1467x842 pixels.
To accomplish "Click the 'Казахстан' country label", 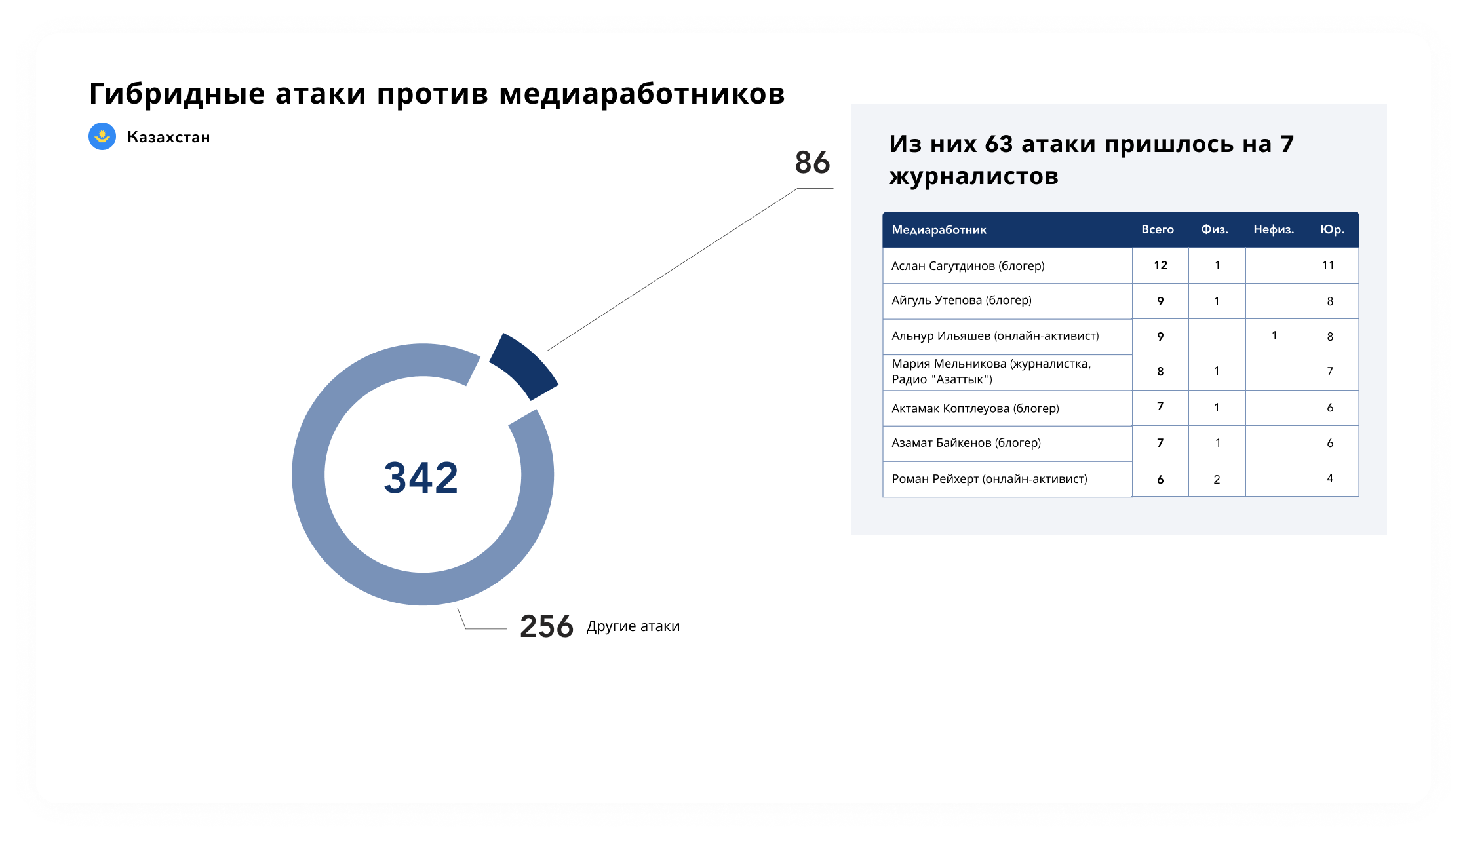I will tap(168, 137).
